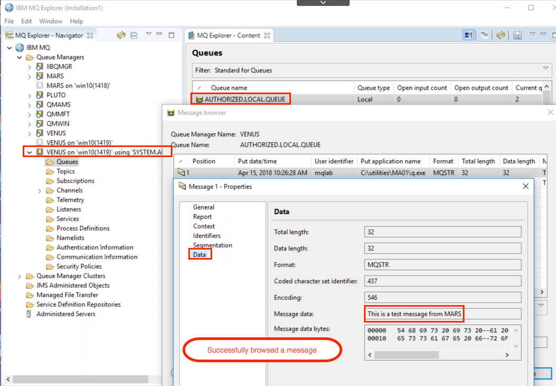Close the MQ Explorer - Content tab
Screen dimensions: 556x386
[267, 35]
